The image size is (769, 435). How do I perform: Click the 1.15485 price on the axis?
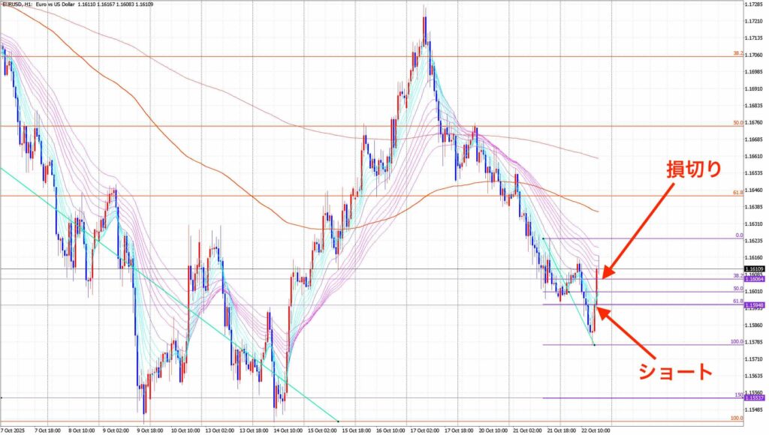[754, 410]
